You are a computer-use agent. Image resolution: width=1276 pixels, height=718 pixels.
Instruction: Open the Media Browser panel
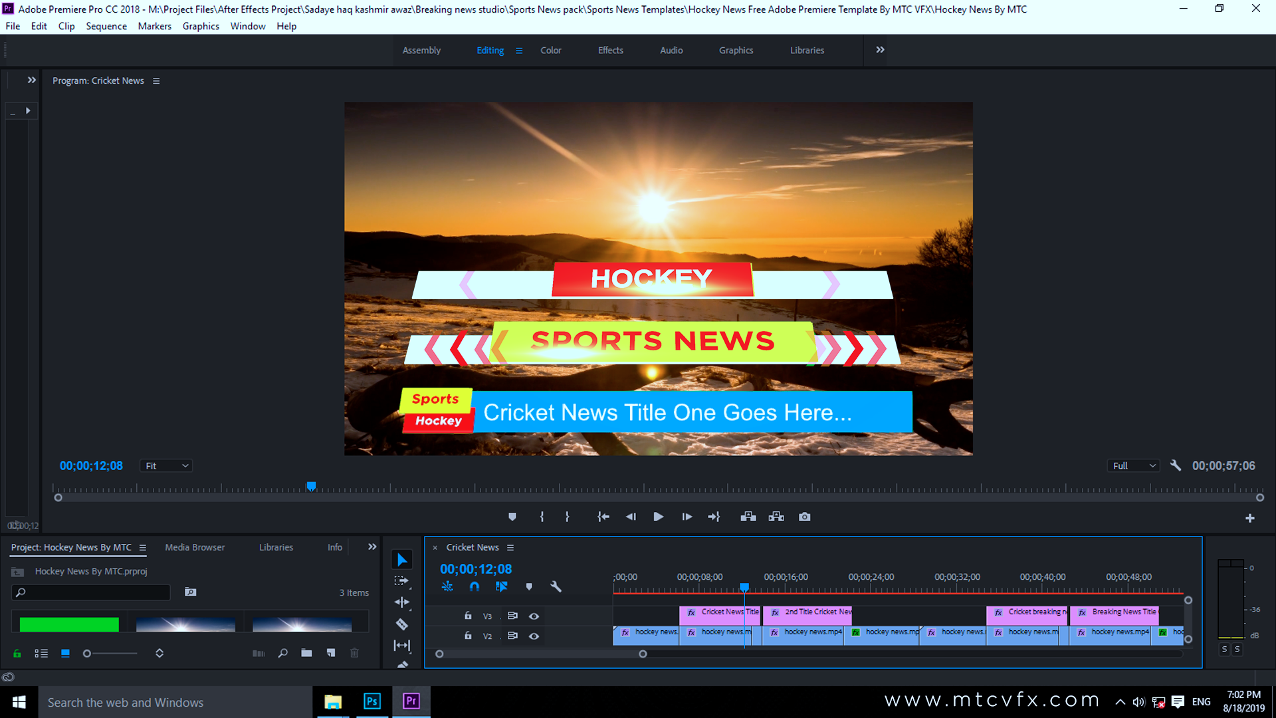click(x=195, y=547)
